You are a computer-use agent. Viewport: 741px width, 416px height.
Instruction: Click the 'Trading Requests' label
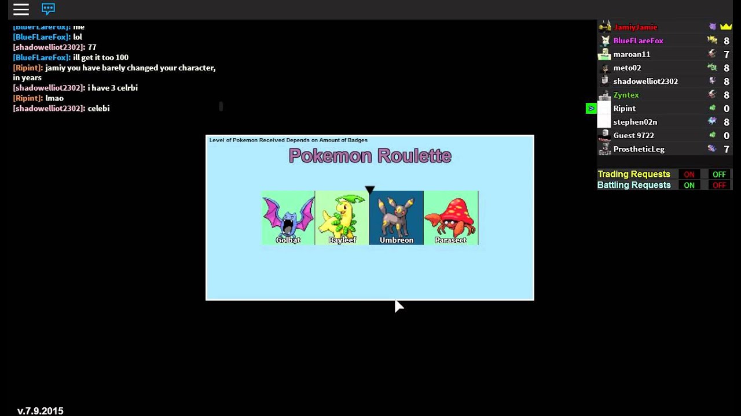tap(634, 174)
